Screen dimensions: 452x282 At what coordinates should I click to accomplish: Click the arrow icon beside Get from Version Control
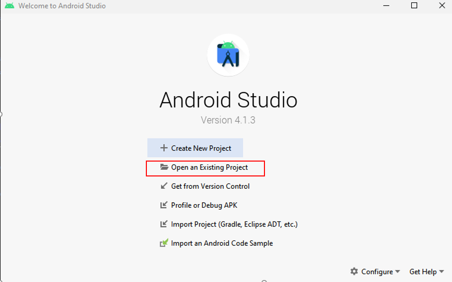point(164,186)
